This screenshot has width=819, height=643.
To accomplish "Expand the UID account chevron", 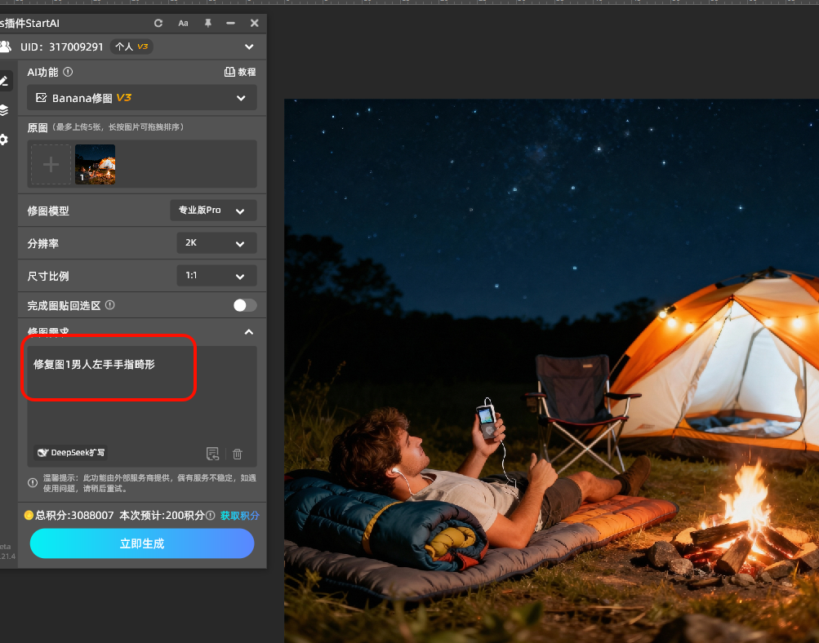I will [249, 47].
